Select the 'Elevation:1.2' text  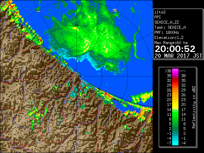tap(169, 38)
